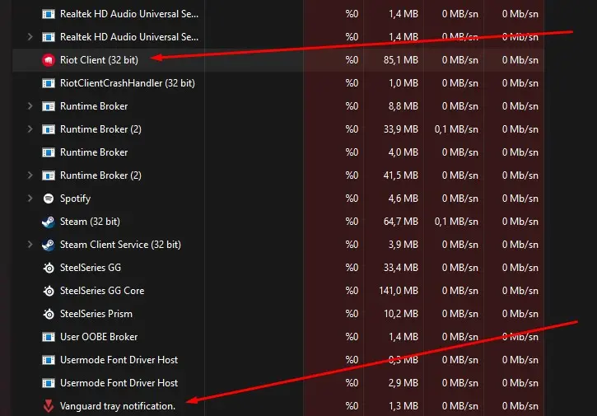Click the Steam (32 bit) logo icon
Viewport: 597px width, 416px height.
tap(48, 222)
